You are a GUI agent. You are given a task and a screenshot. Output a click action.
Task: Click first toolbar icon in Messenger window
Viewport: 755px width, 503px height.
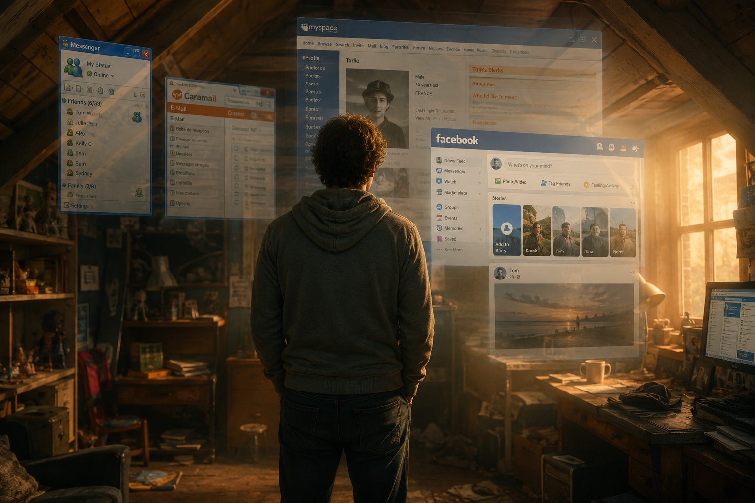tap(68, 88)
